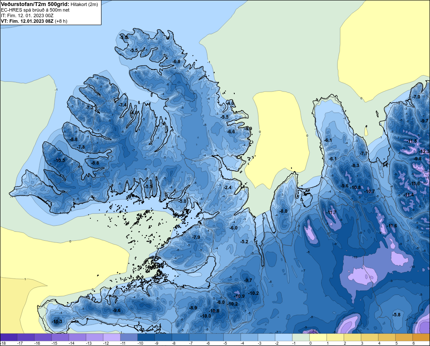Image resolution: width=430 pixels, height=346 pixels.
Task: Select legend swatch between -12 and -11
Action: coord(112,337)
